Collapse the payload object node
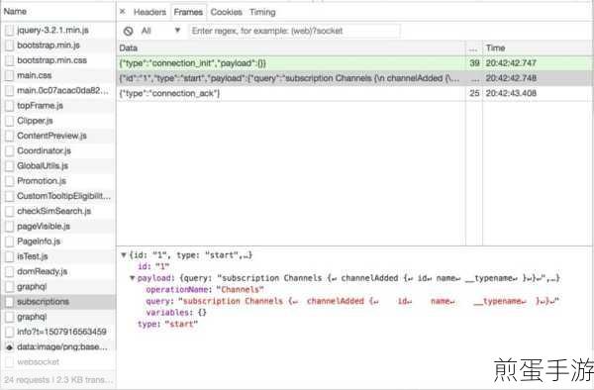 coord(133,278)
